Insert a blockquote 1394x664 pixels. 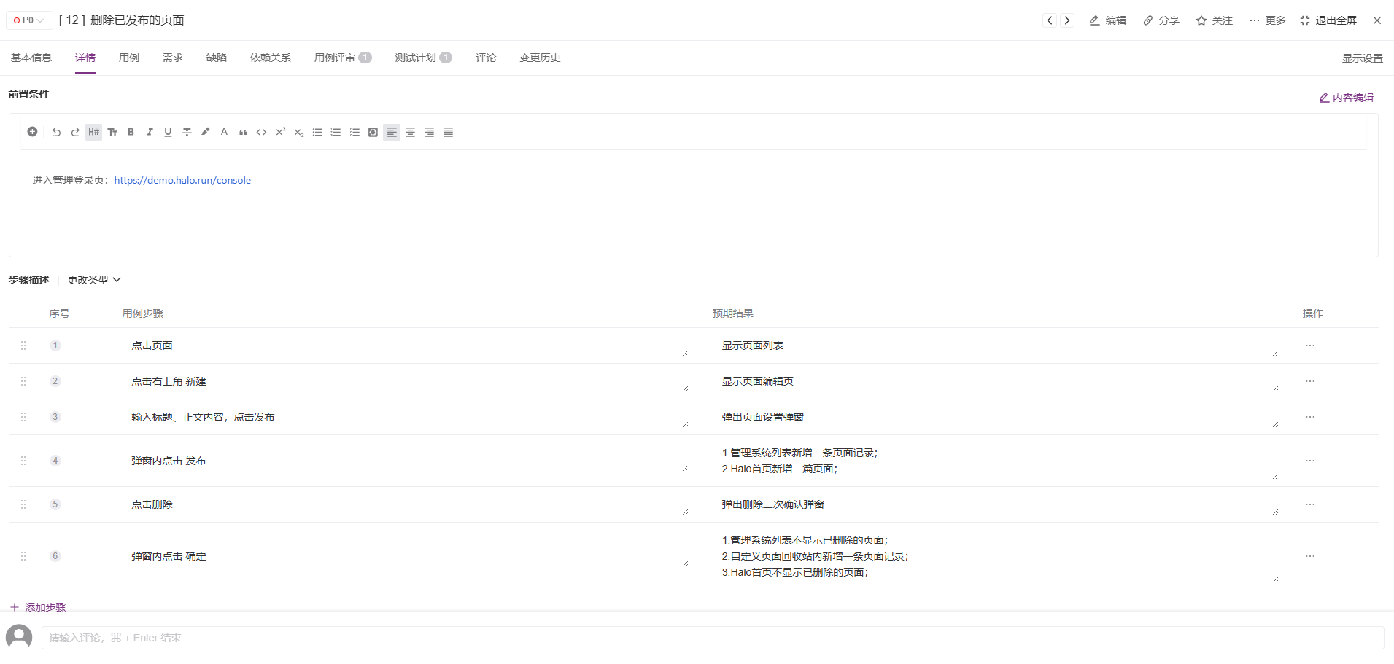pyautogui.click(x=243, y=132)
